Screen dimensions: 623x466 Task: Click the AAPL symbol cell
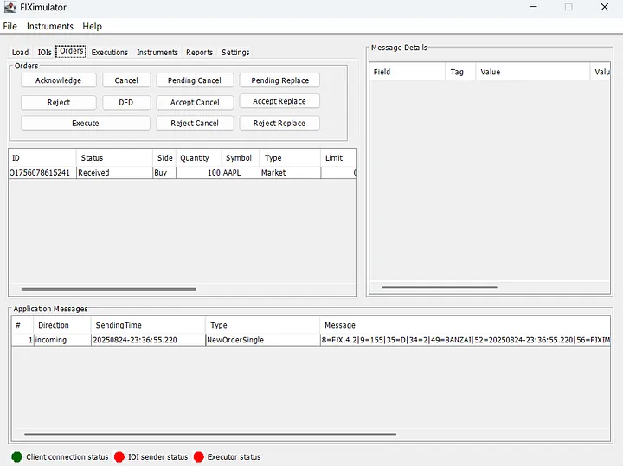(241, 173)
